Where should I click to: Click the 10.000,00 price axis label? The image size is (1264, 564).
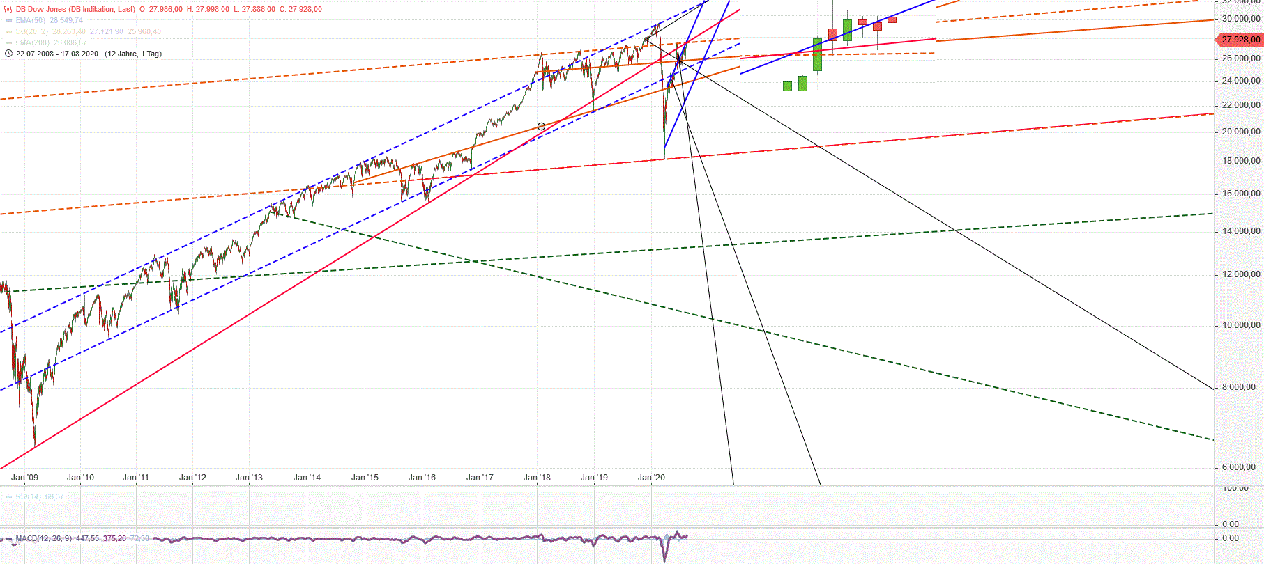[1241, 325]
